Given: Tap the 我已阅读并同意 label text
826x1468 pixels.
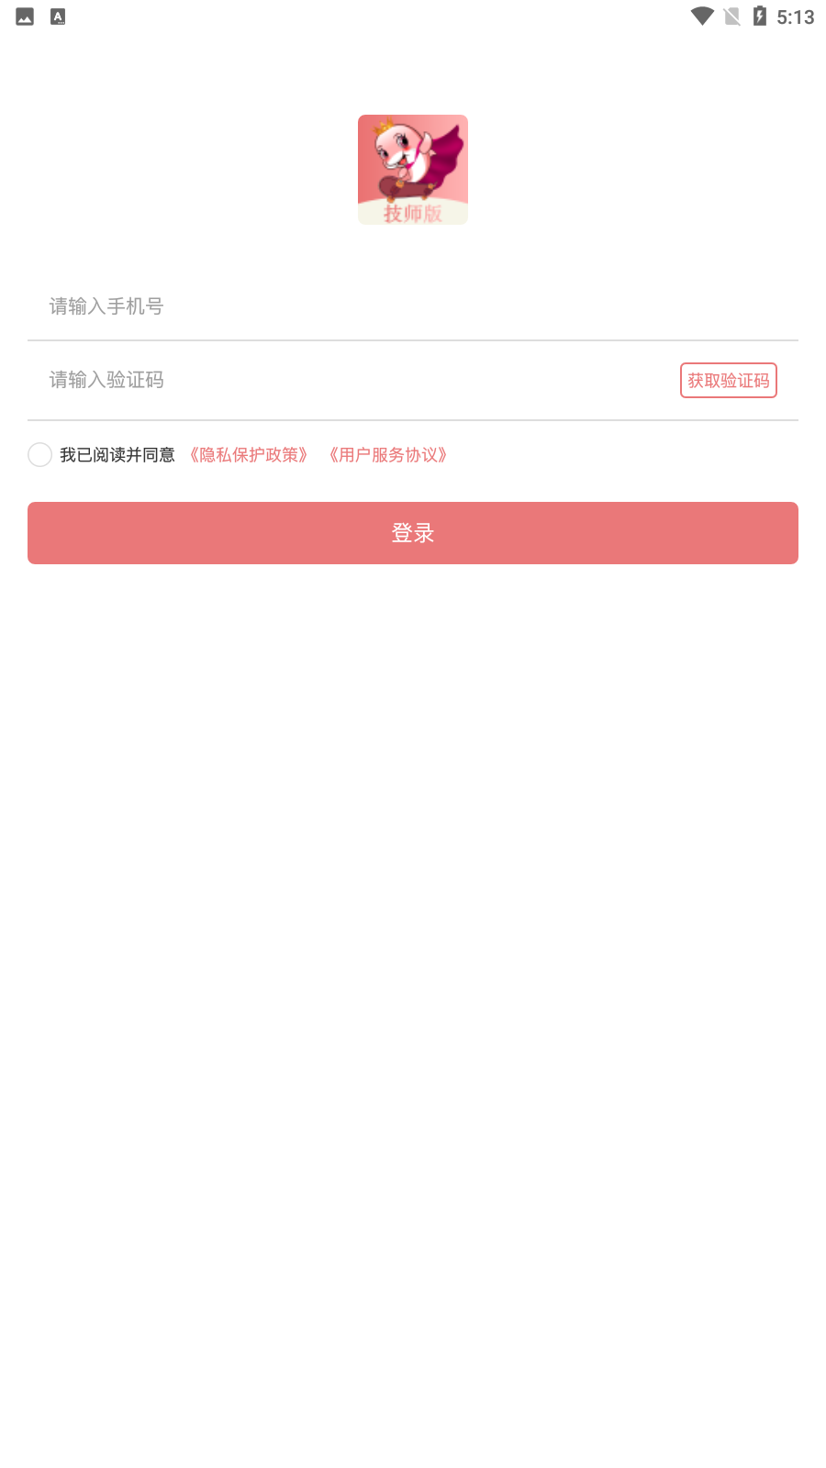Looking at the screenshot, I should [117, 455].
